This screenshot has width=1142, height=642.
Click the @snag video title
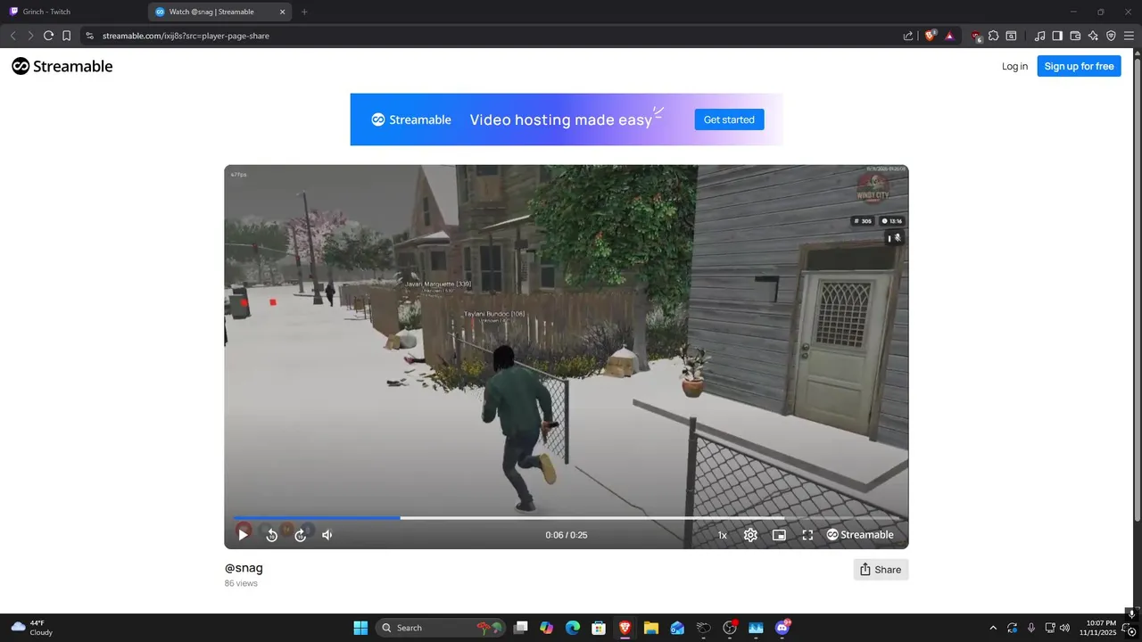pyautogui.click(x=244, y=568)
